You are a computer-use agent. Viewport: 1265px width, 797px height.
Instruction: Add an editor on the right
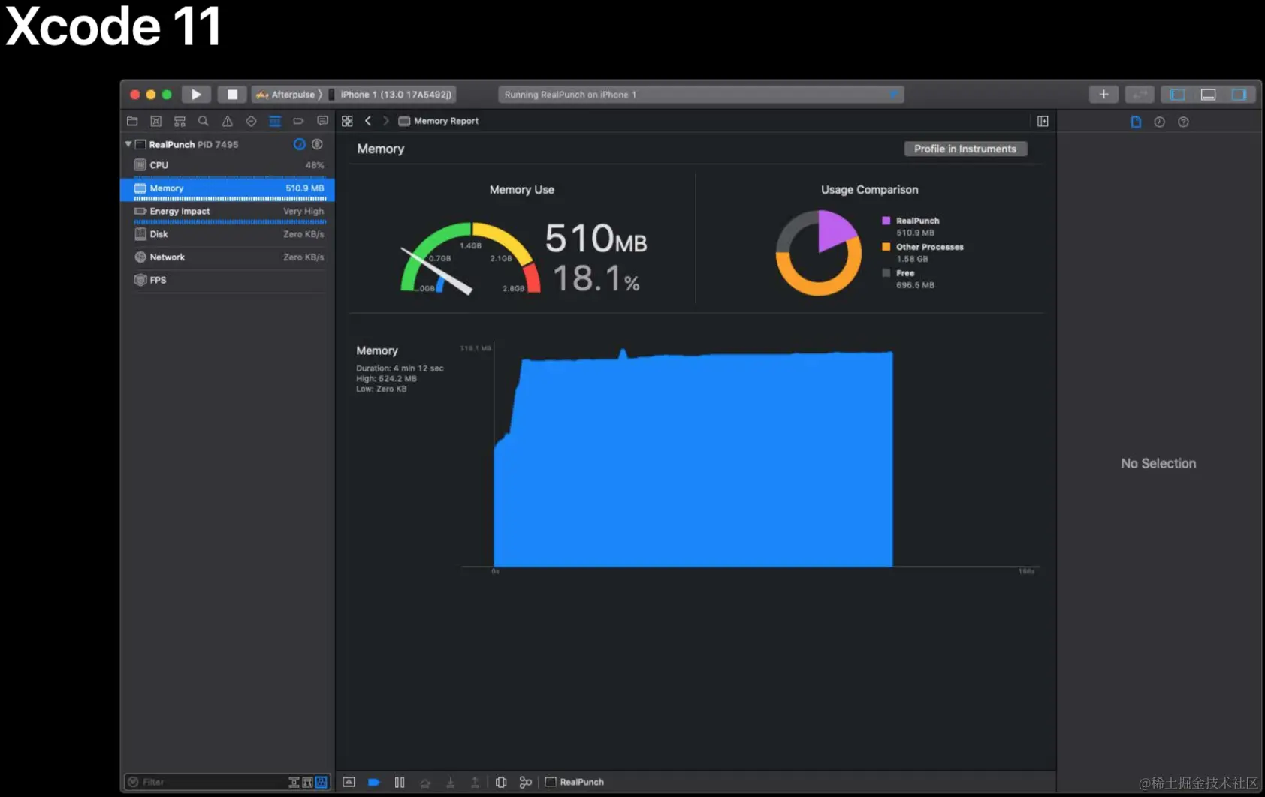coord(1043,121)
